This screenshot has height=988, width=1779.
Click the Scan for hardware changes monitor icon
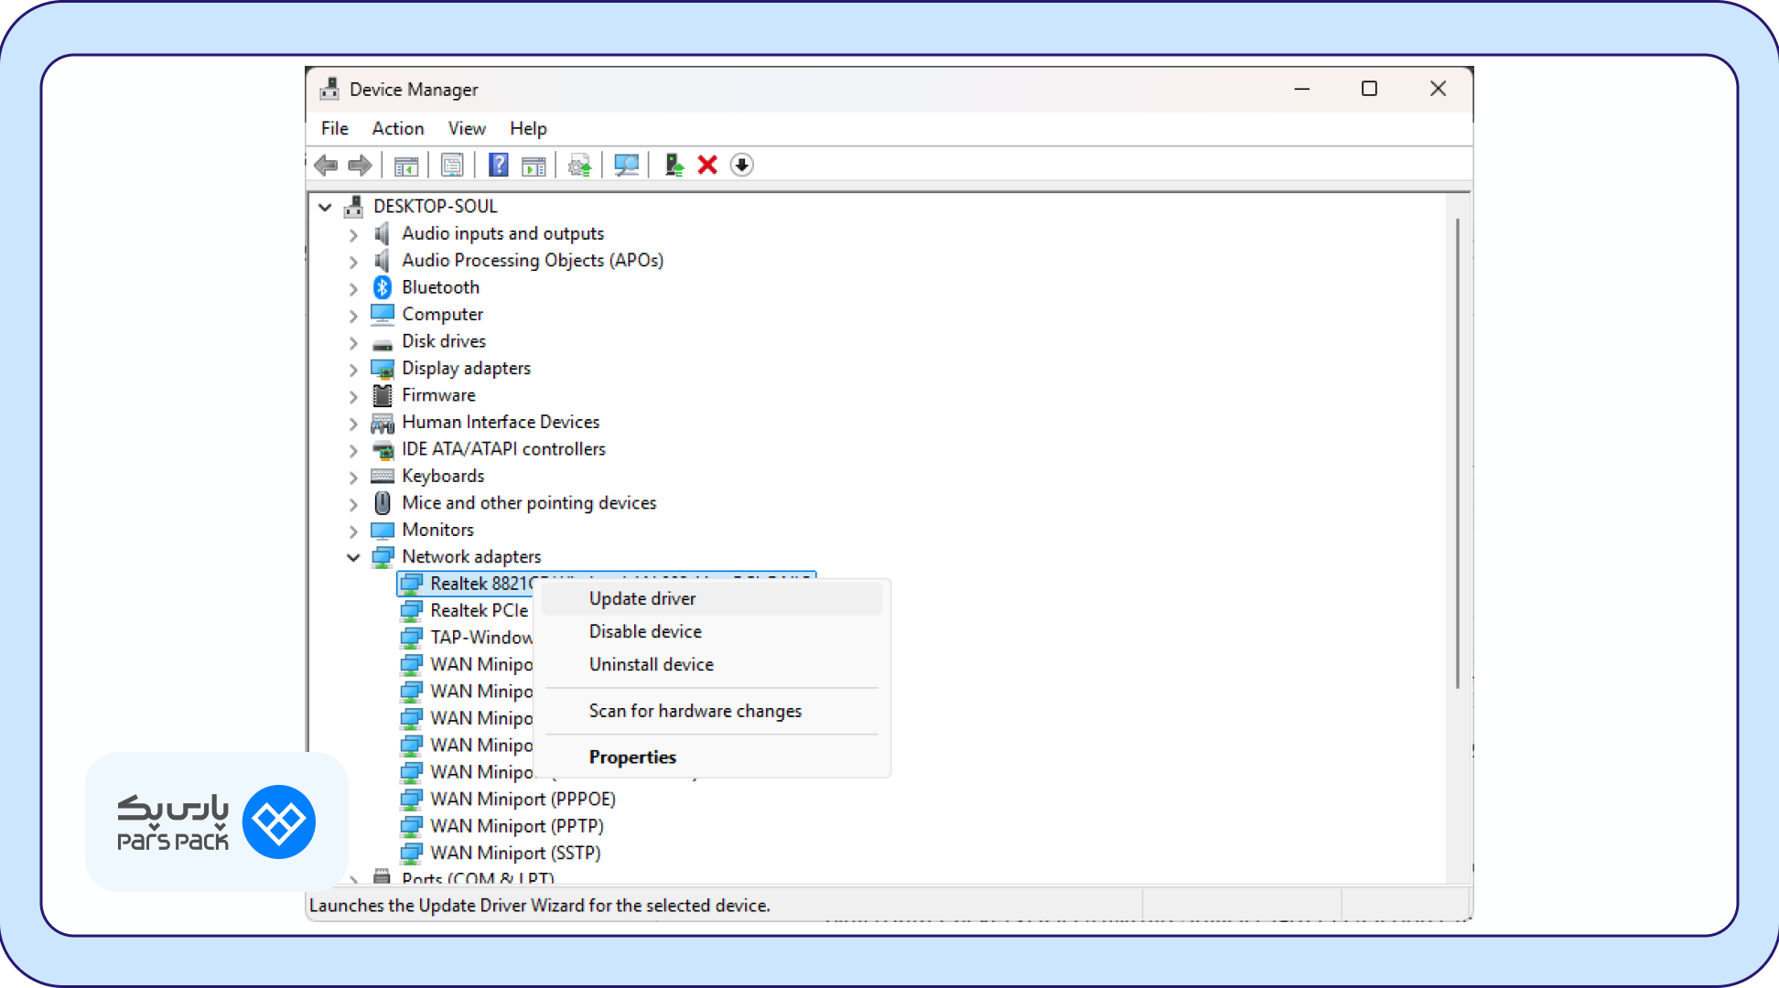626,166
